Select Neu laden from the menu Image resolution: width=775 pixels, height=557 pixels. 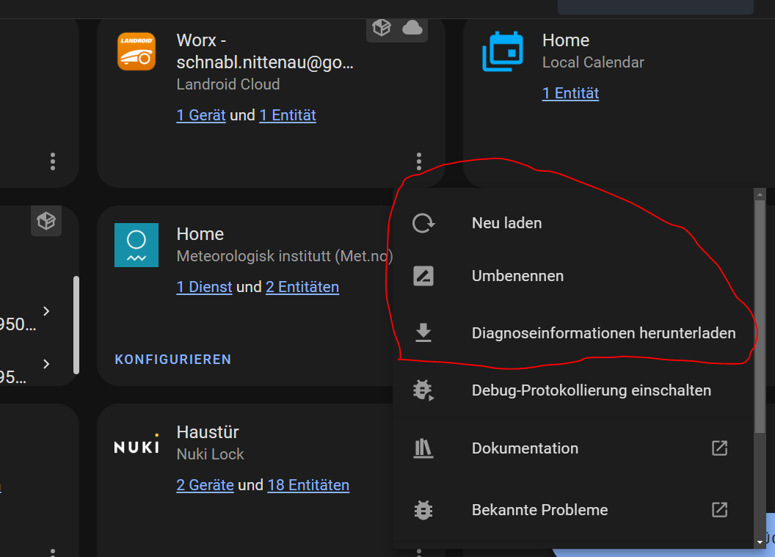(574, 223)
